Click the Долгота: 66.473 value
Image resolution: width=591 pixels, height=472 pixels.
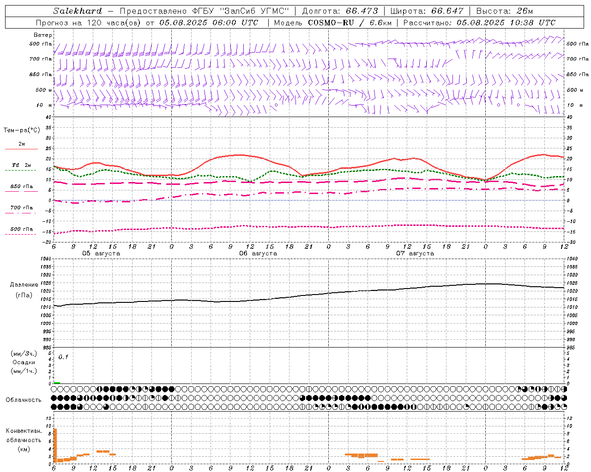tap(340, 11)
